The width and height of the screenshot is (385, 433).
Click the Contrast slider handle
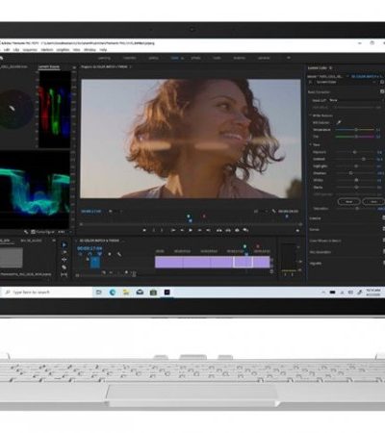pos(364,159)
